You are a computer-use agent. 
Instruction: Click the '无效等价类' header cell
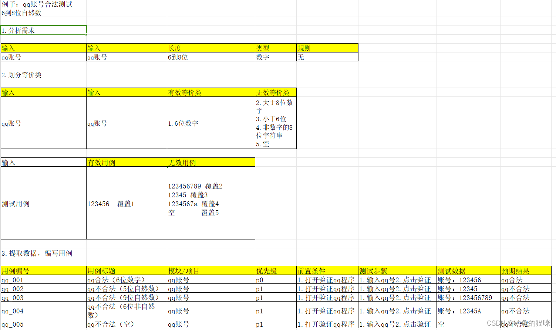click(276, 92)
